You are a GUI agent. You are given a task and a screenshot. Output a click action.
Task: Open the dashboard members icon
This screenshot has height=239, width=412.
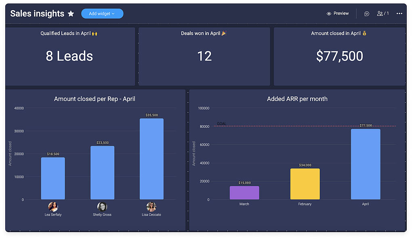[382, 14]
